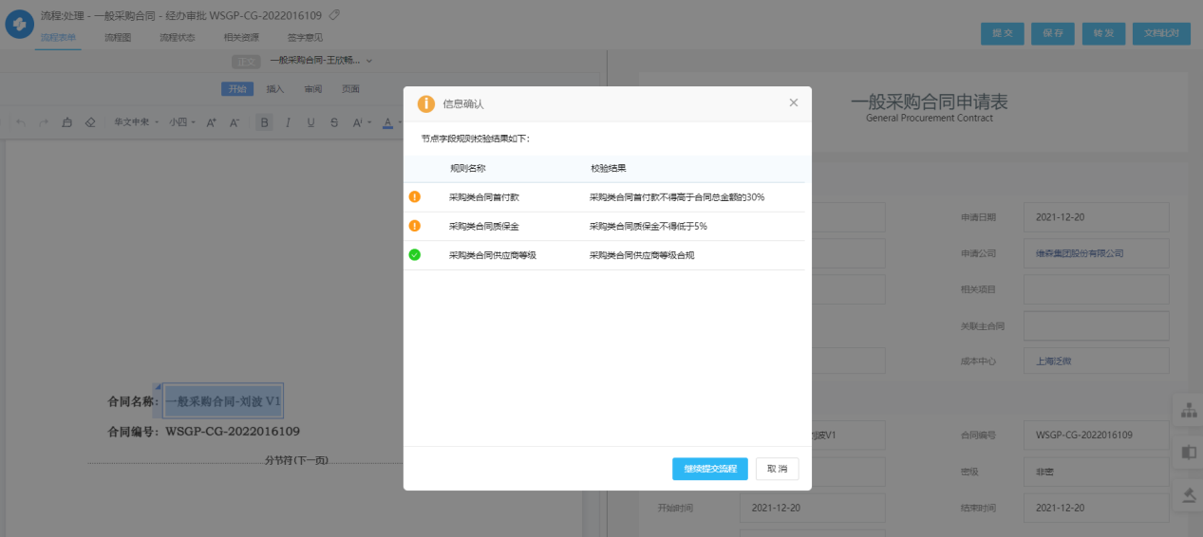Click result text 采购类合同供应商等级合规
The height and width of the screenshot is (537, 1203).
[x=642, y=255]
